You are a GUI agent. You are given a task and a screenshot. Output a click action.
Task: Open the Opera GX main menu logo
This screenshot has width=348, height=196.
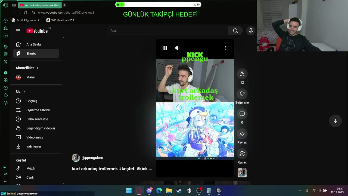(5, 5)
